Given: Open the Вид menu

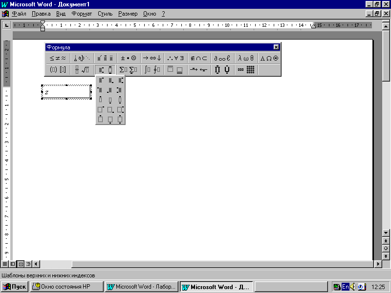Looking at the screenshot, I should click(x=61, y=14).
